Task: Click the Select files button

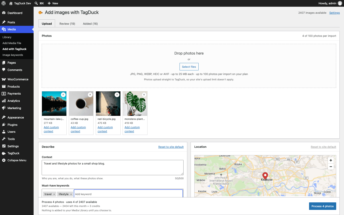Action: (189, 67)
